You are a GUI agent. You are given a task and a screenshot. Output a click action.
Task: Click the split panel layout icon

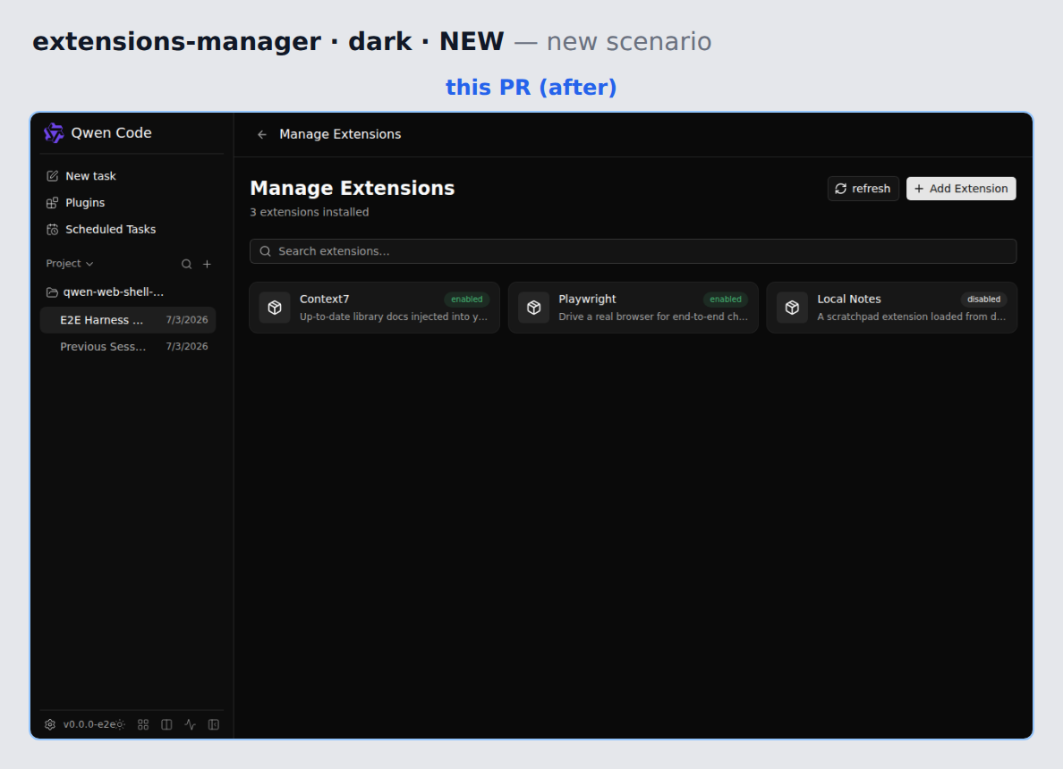click(x=166, y=724)
